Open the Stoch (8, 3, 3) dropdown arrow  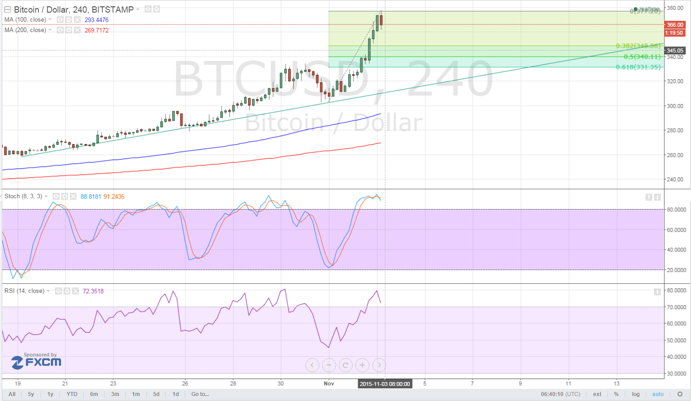click(46, 196)
